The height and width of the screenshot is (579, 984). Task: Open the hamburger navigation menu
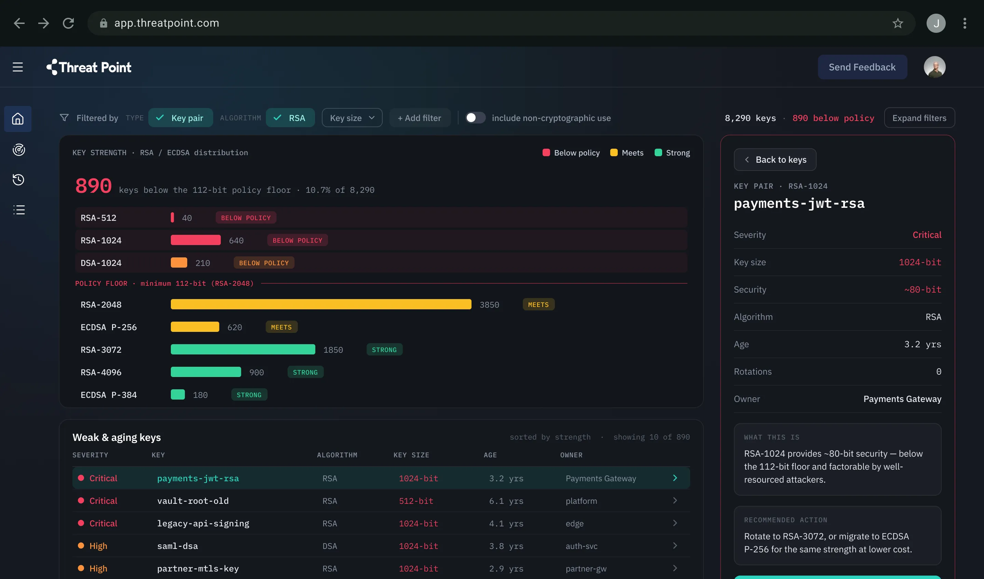(x=17, y=67)
